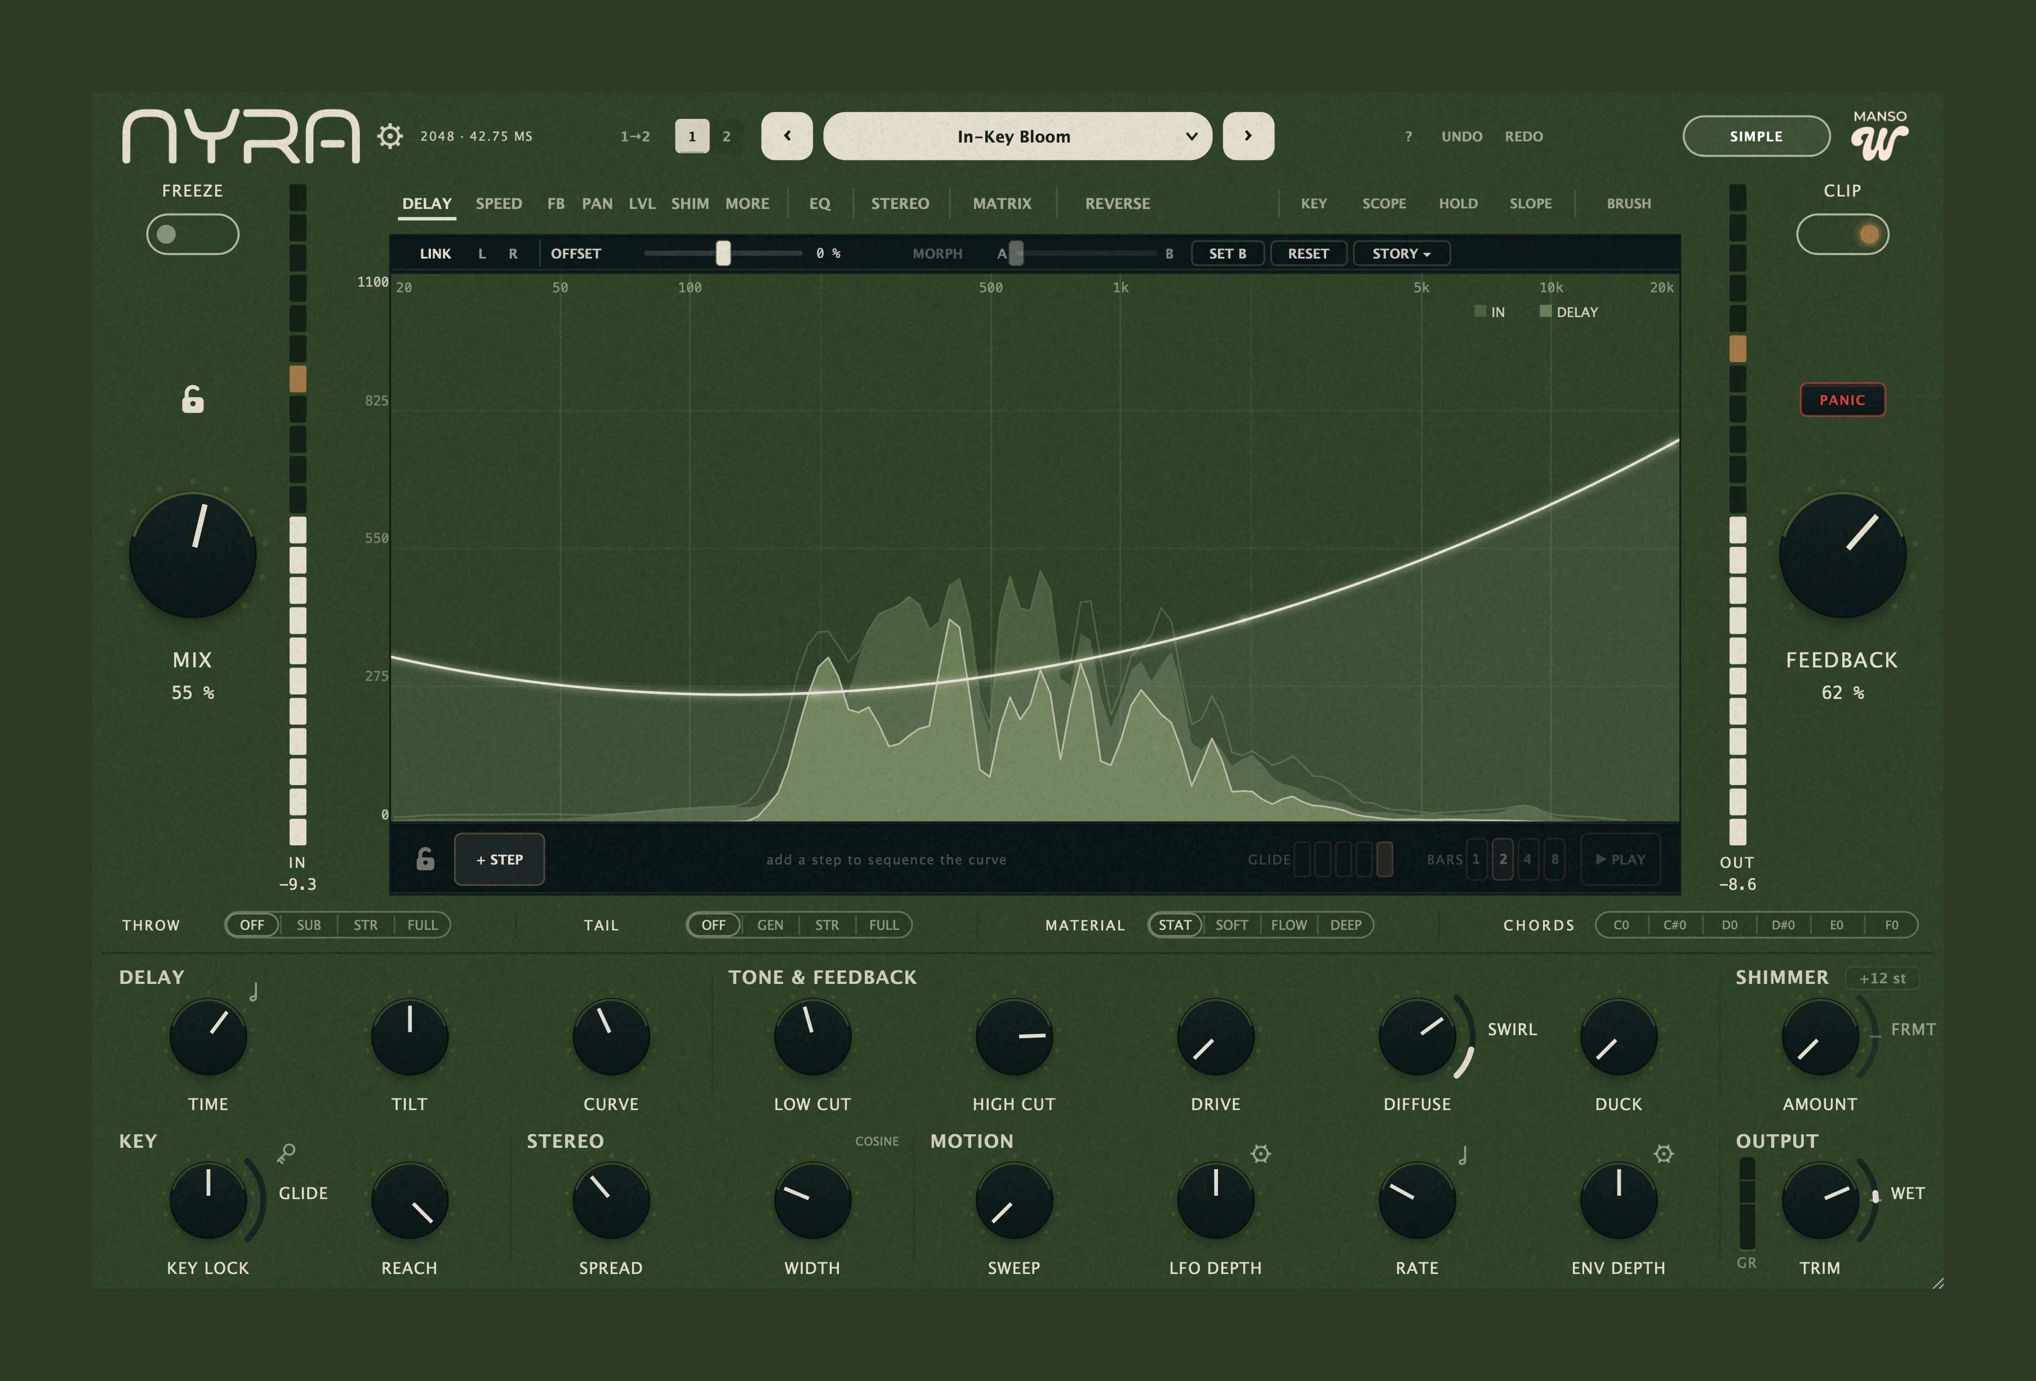Open the COSINE stereo mode selector

[877, 1141]
